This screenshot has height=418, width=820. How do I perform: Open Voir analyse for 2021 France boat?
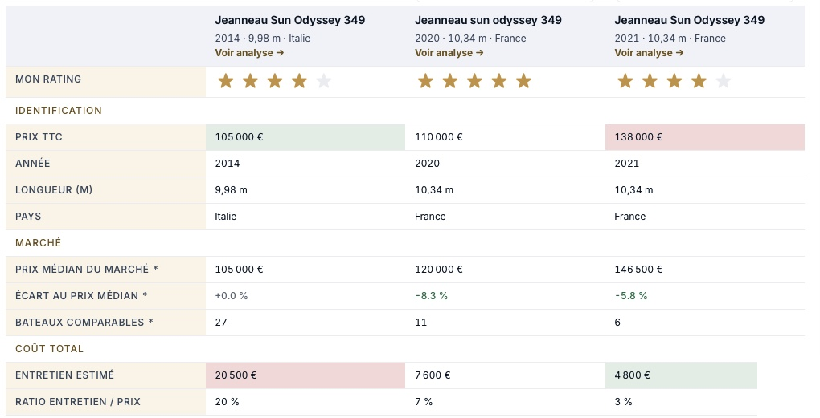coord(649,53)
